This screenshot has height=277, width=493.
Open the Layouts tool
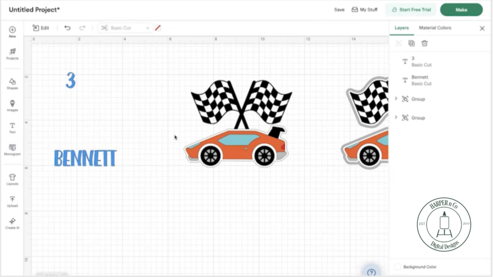[x=12, y=177]
